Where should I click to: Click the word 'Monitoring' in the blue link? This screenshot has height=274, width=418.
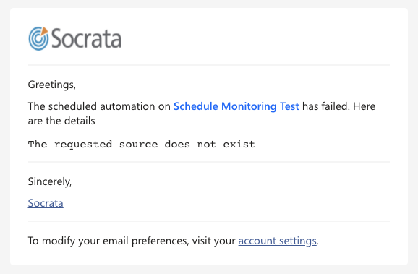[x=249, y=106]
